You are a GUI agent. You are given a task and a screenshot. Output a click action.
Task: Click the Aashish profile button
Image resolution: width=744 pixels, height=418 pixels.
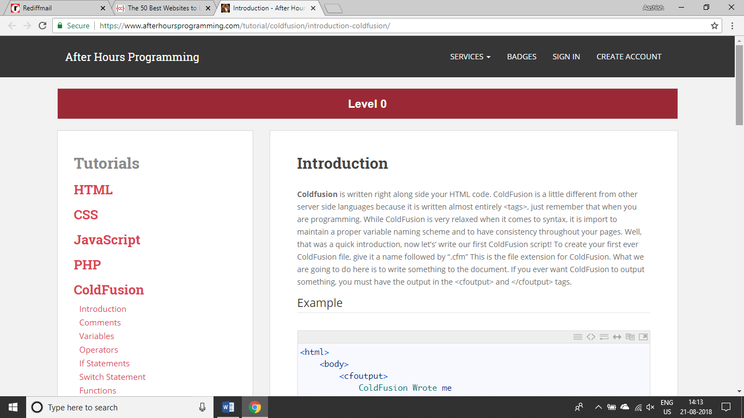pyautogui.click(x=653, y=8)
